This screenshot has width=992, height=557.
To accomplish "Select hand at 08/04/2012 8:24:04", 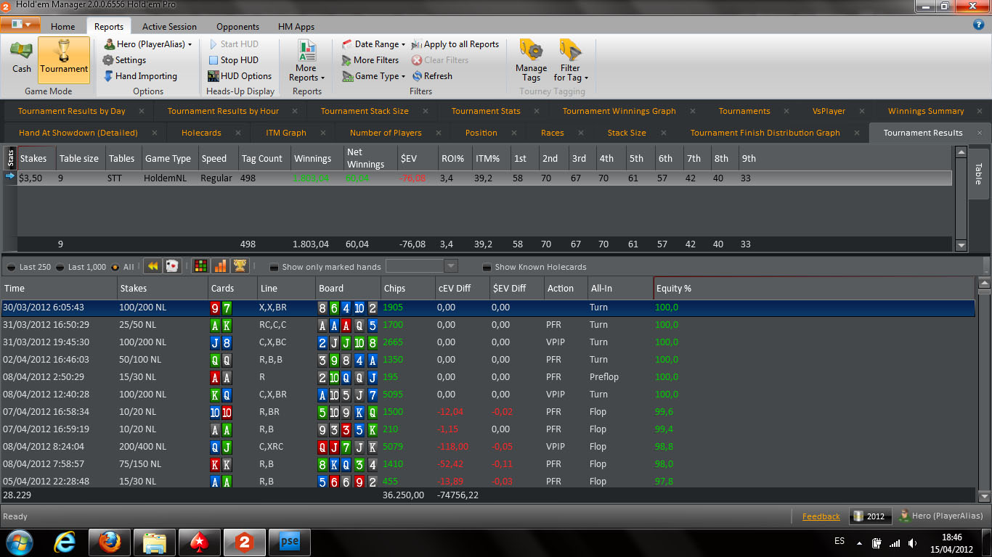I will [488, 447].
